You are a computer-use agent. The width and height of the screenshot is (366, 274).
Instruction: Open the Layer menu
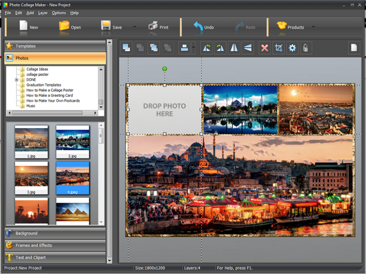[x=43, y=13]
